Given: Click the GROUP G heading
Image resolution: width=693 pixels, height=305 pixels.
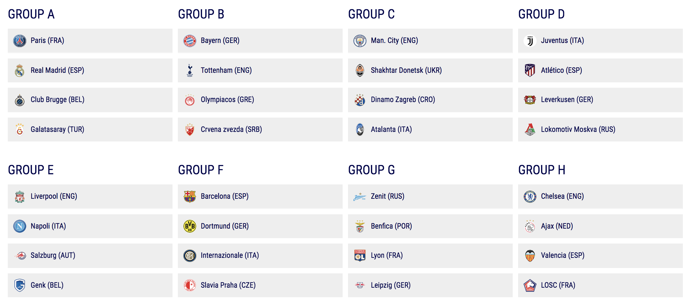Looking at the screenshot, I should tap(372, 170).
